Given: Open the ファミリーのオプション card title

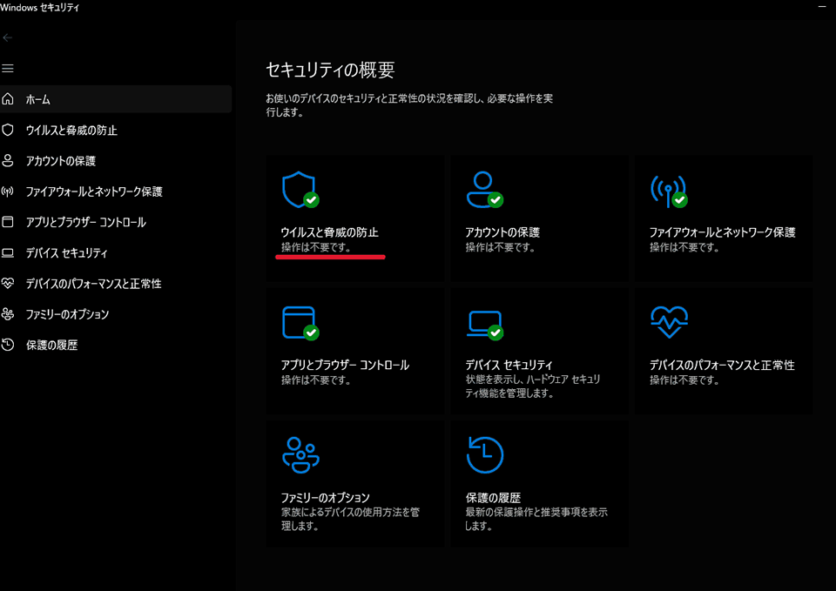Looking at the screenshot, I should [325, 498].
